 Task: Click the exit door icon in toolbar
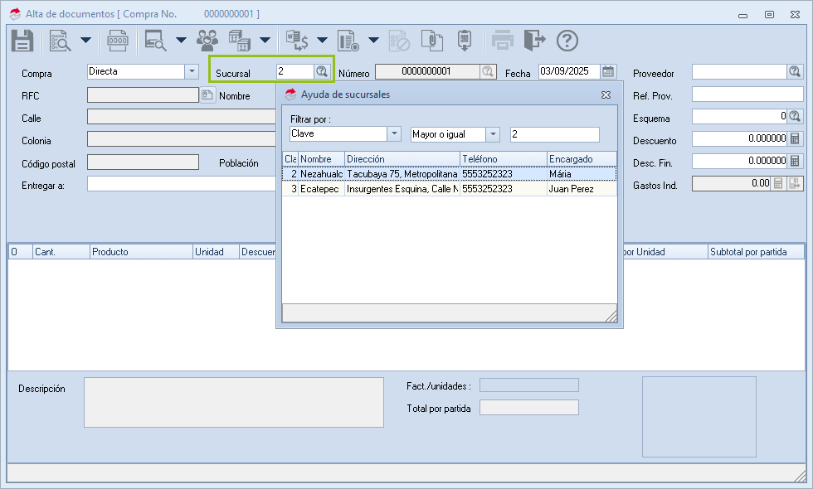(535, 40)
